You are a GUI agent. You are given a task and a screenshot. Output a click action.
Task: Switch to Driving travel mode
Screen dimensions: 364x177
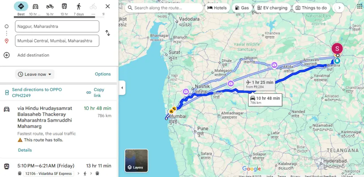(35, 6)
